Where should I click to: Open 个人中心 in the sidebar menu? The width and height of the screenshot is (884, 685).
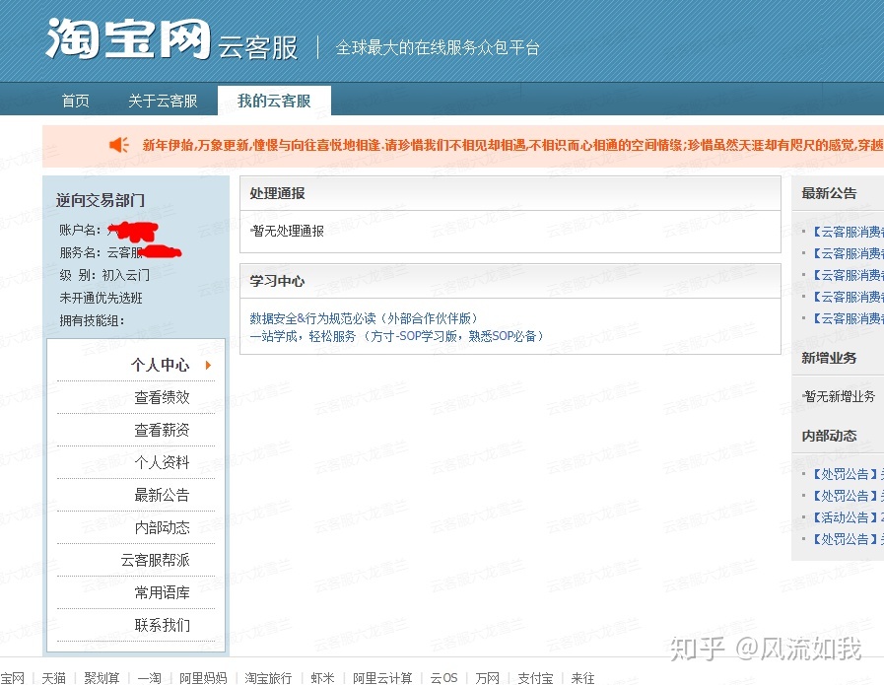pyautogui.click(x=160, y=365)
